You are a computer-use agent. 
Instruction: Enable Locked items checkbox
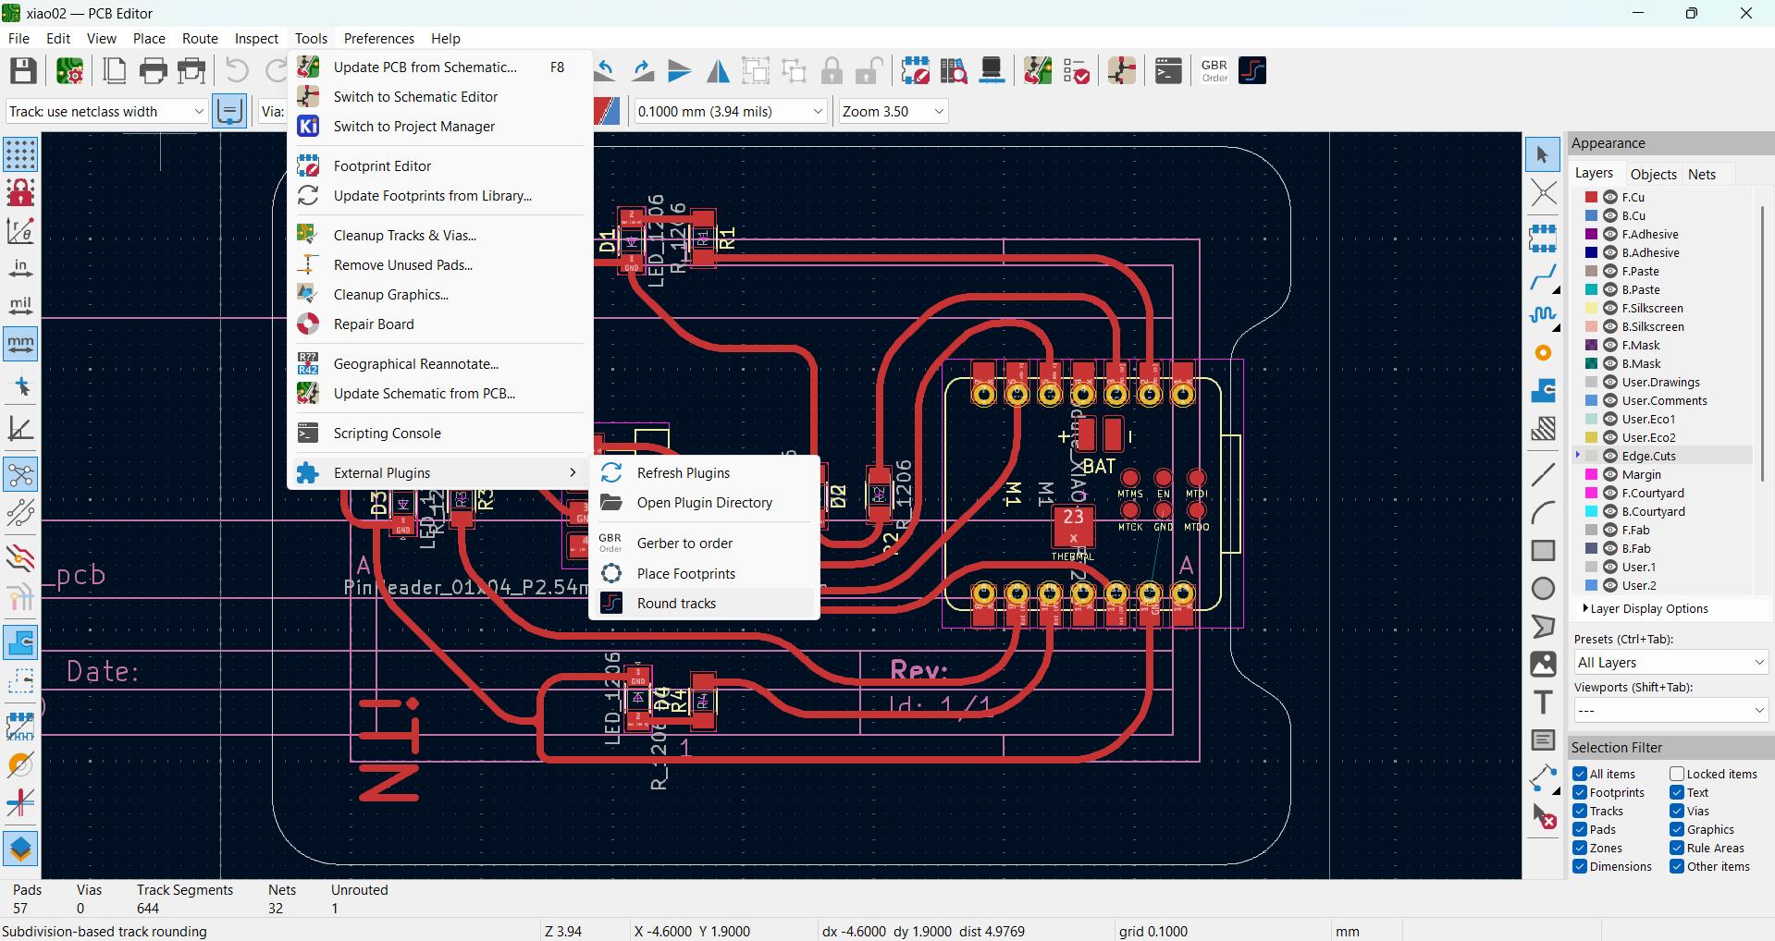tap(1676, 774)
